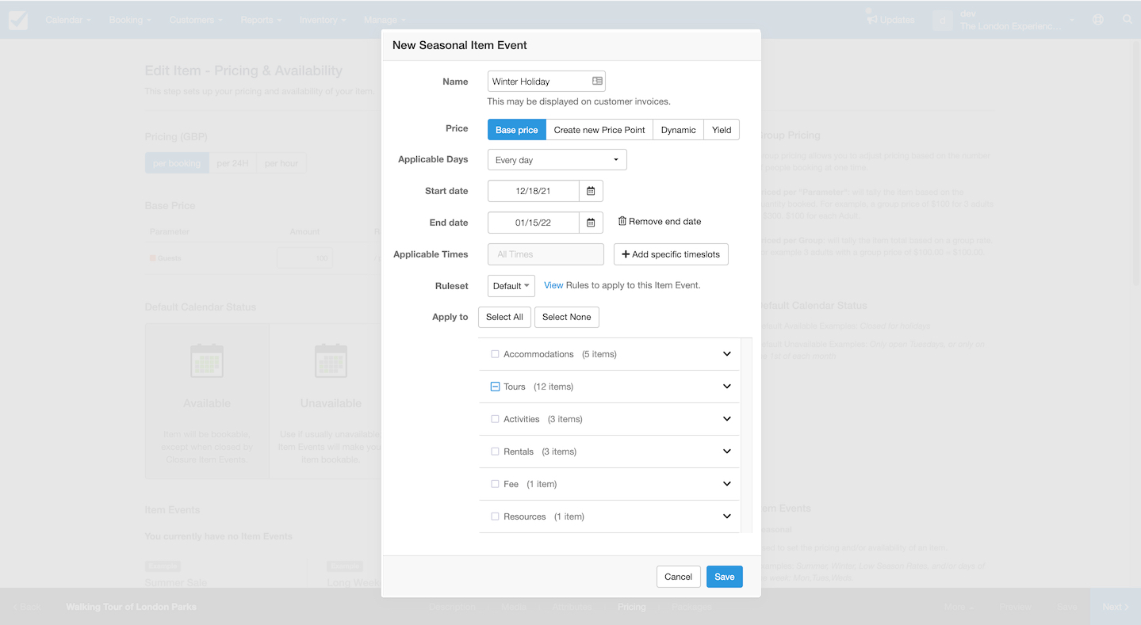Click the trash icon for Remove end date
Viewport: 1141px width, 625px height.
click(x=622, y=222)
